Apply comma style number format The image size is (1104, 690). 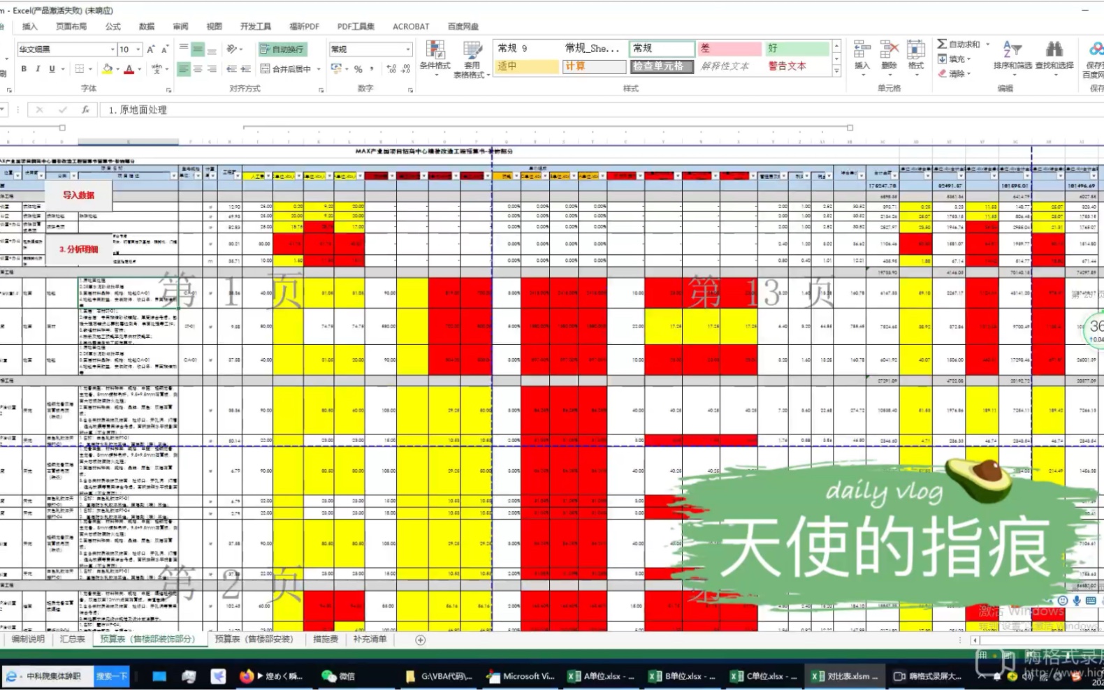pyautogui.click(x=372, y=69)
